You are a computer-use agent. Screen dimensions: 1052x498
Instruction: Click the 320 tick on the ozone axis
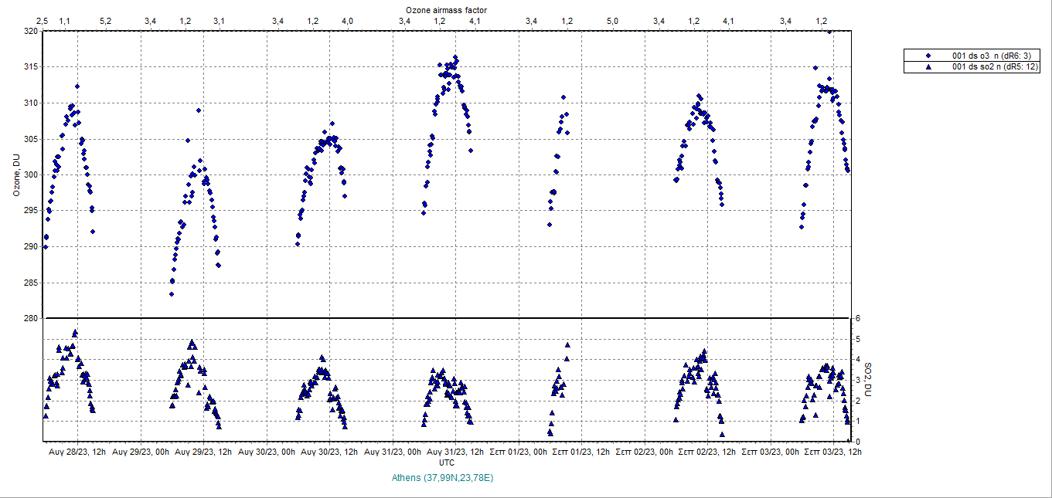tap(29, 32)
